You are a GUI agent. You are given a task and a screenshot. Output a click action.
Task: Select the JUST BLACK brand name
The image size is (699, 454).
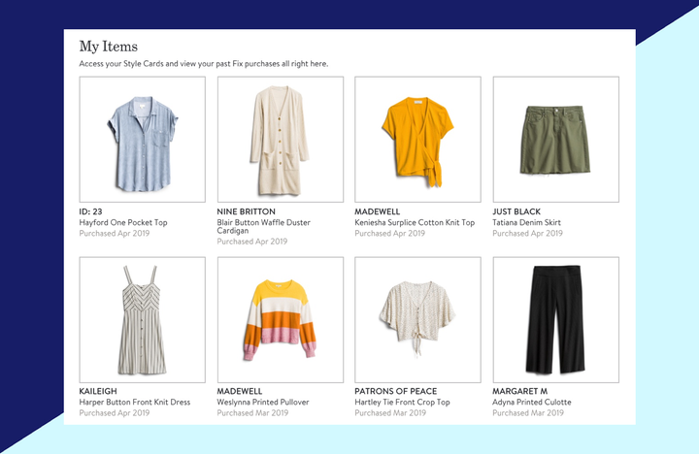pos(516,211)
